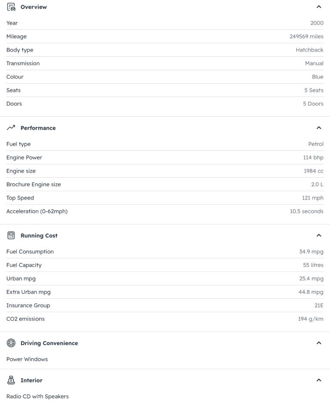The image size is (330, 406).
Task: Click the Overview section heading
Action: click(34, 7)
